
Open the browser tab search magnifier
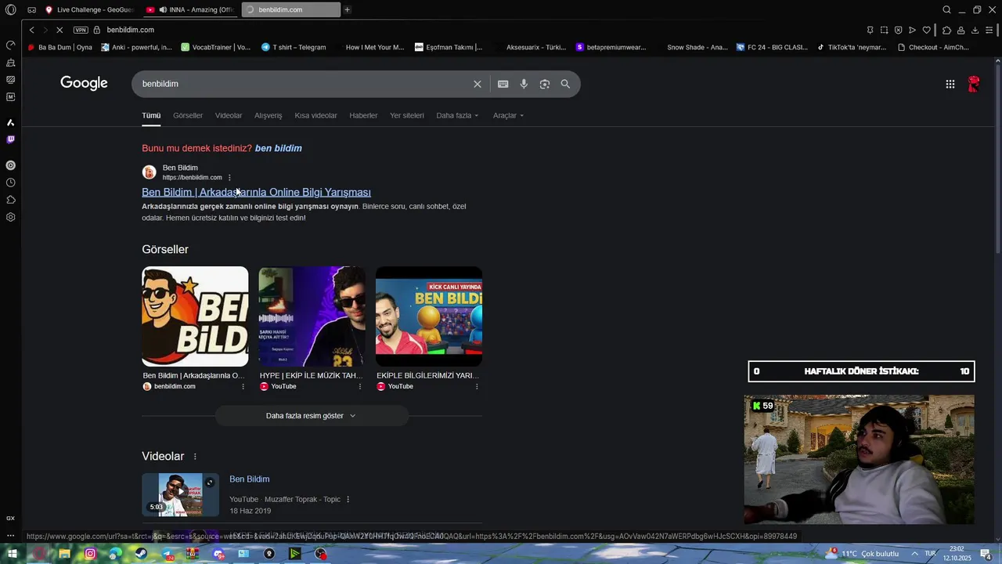click(946, 9)
